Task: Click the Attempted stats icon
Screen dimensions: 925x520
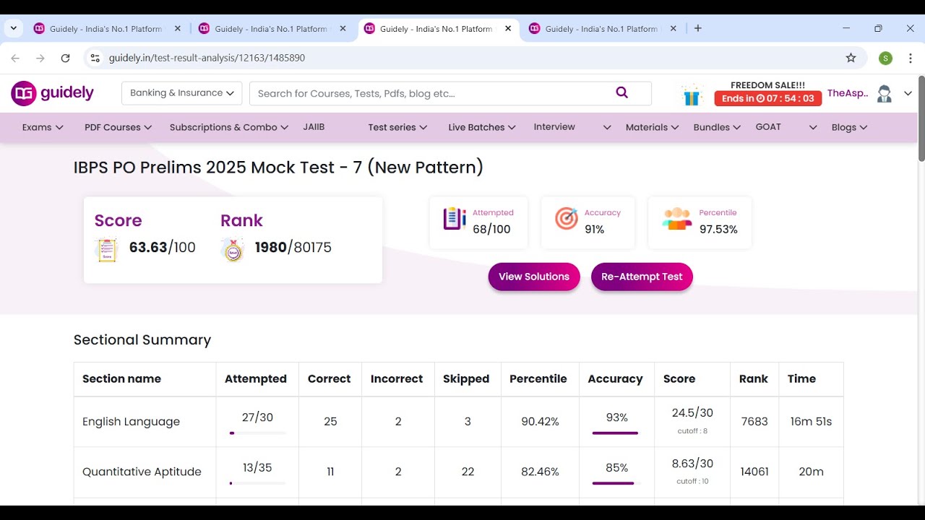Action: [455, 218]
